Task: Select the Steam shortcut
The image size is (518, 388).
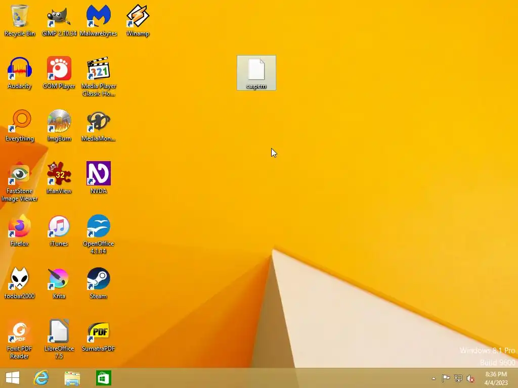Action: point(99,283)
